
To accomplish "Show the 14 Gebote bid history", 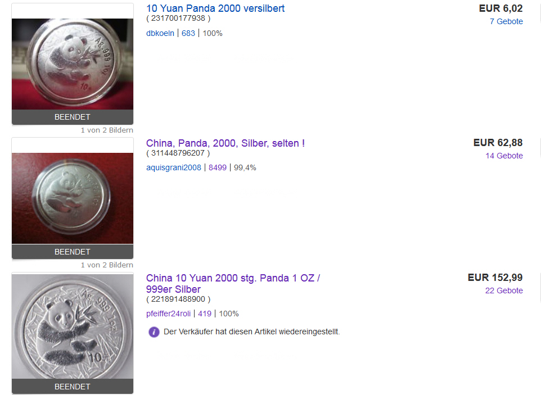I will [x=504, y=156].
